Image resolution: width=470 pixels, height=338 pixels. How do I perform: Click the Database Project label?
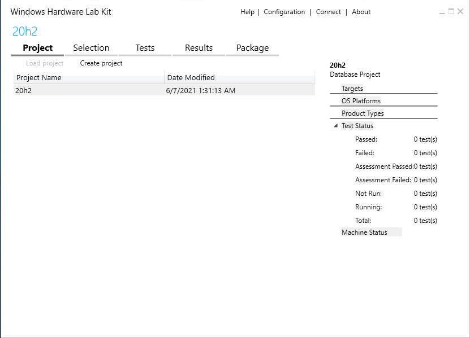pos(355,74)
